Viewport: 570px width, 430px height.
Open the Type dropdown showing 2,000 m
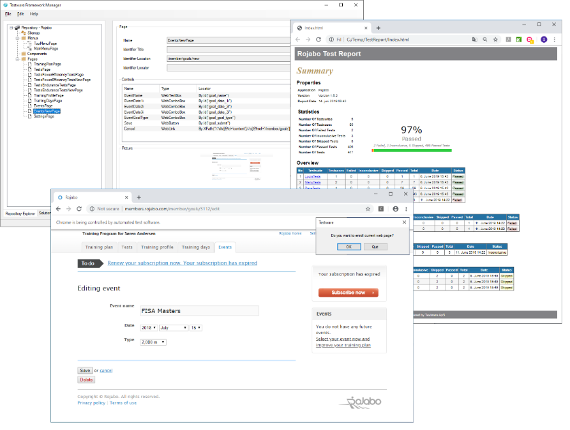coord(153,342)
